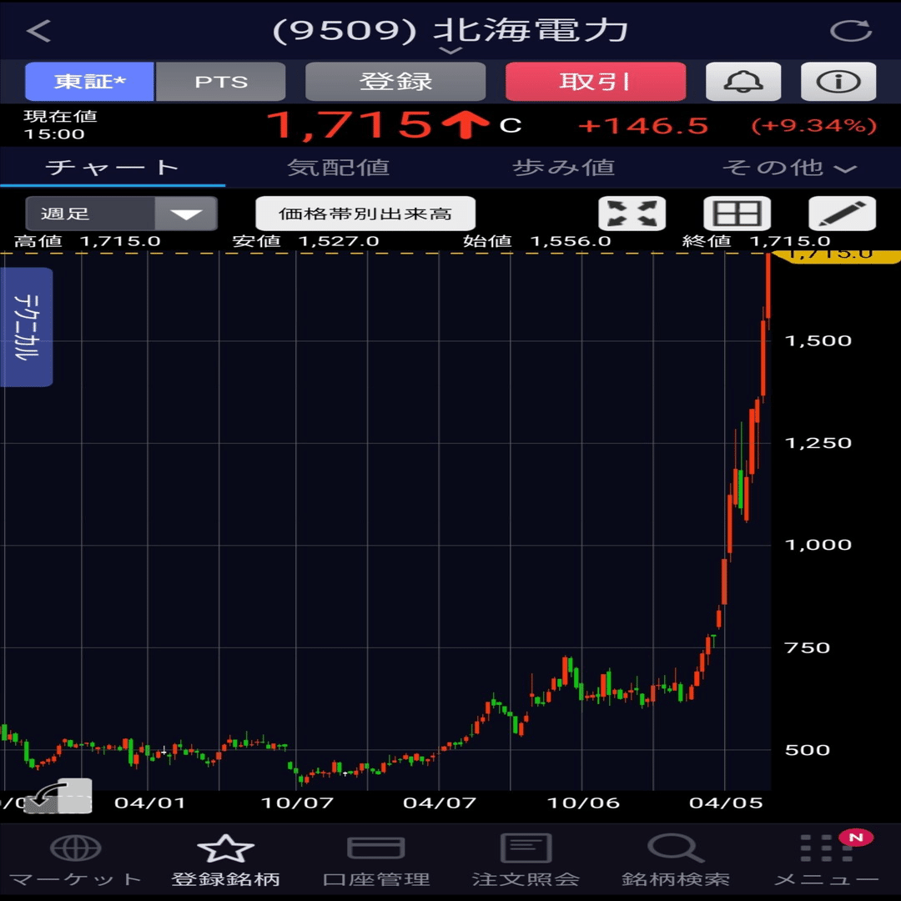Toggle 価格帯別出来高 display
The width and height of the screenshot is (901, 901).
[x=365, y=214]
